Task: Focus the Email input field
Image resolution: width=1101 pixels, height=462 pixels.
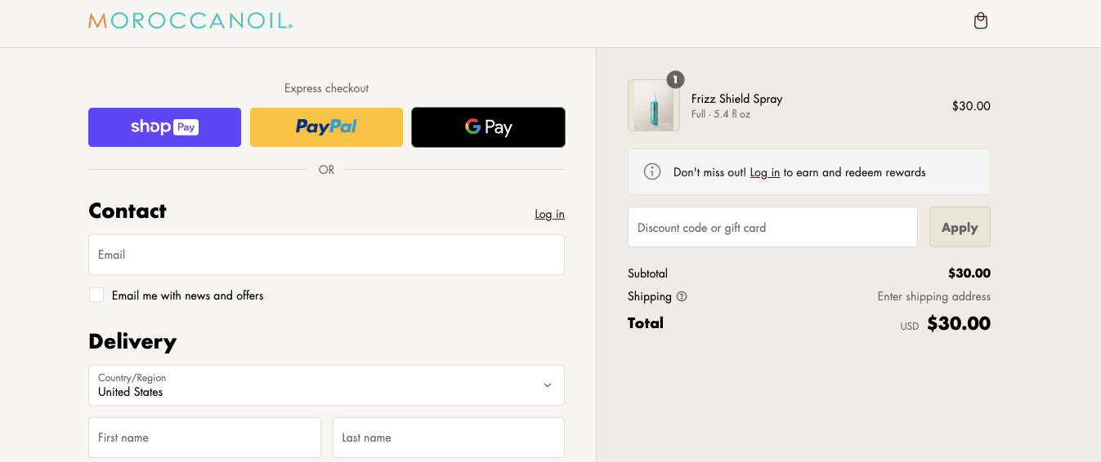Action: [x=326, y=255]
